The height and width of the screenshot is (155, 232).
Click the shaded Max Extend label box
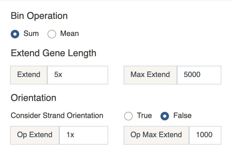tap(150, 75)
